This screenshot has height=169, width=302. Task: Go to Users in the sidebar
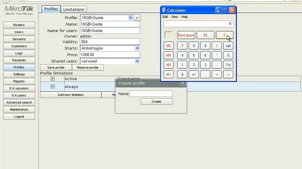click(19, 32)
